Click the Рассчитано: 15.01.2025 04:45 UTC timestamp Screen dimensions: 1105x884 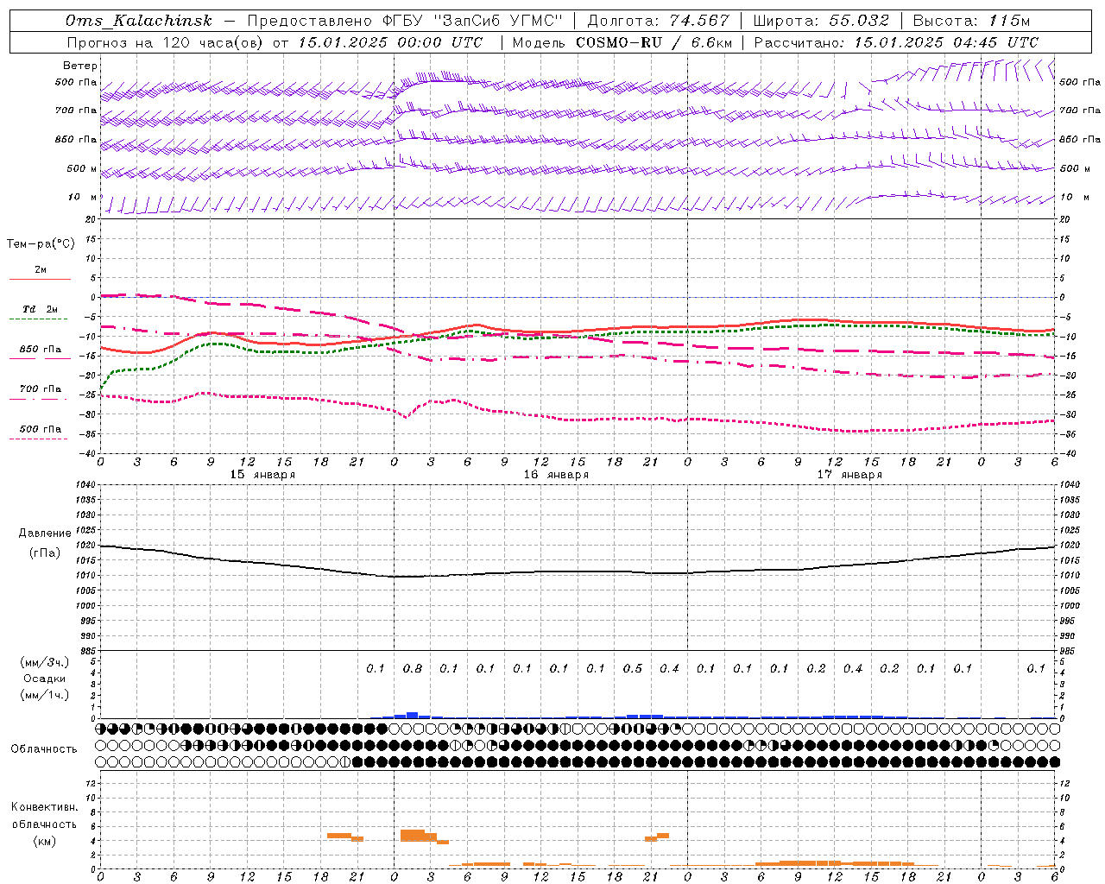click(896, 42)
